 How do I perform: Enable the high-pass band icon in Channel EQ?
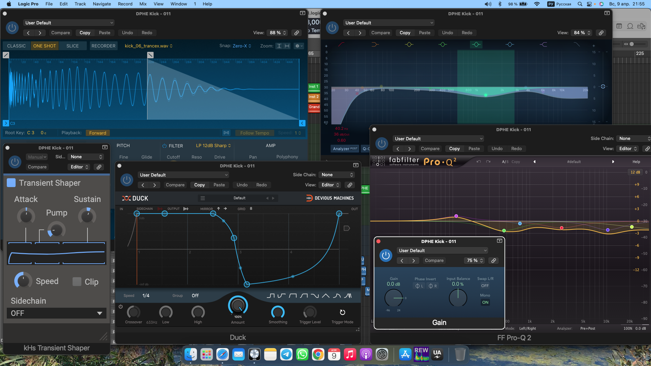click(x=341, y=44)
